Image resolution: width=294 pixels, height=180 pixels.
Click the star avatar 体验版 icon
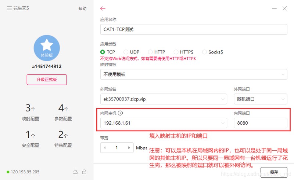pyautogui.click(x=47, y=48)
